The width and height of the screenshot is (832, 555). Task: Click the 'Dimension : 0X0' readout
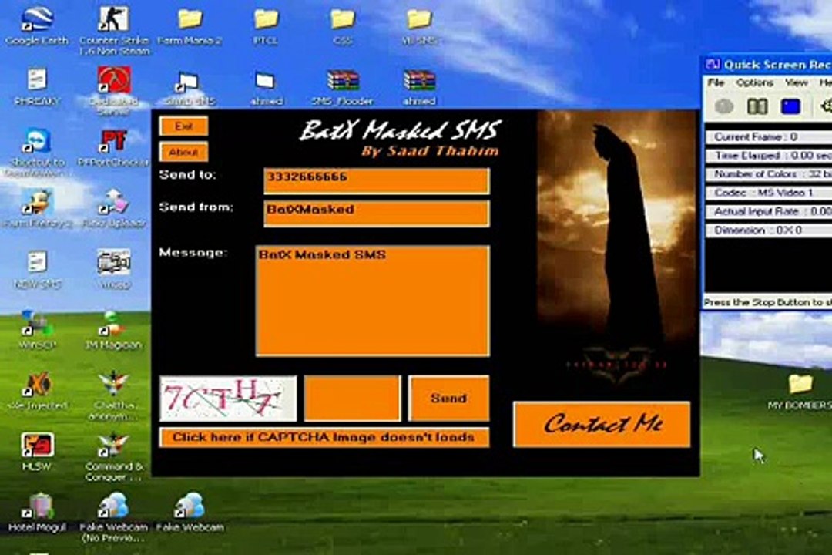(768, 230)
